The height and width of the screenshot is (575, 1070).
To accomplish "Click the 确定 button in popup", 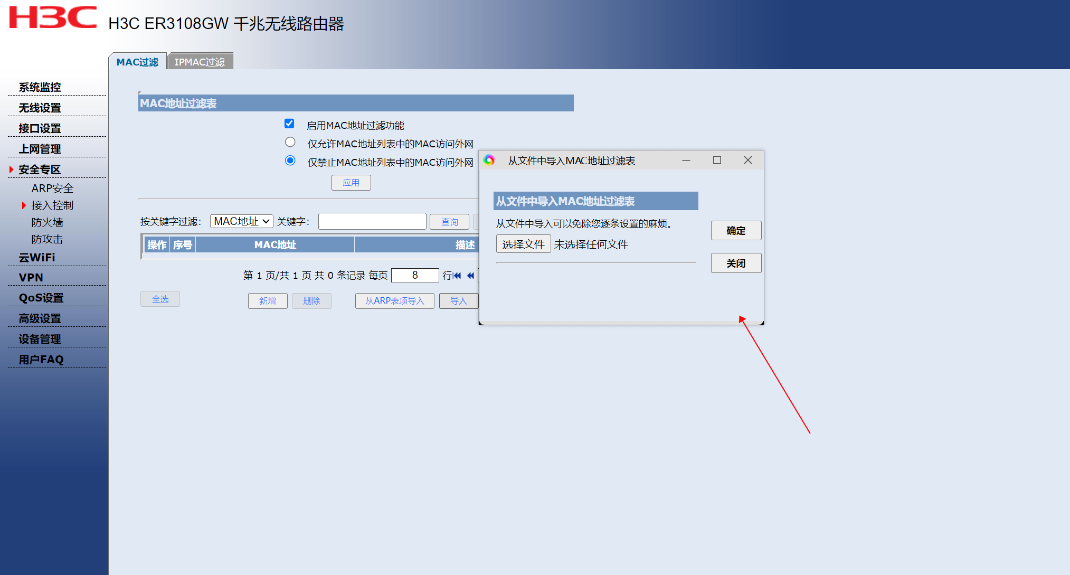I will tap(735, 231).
